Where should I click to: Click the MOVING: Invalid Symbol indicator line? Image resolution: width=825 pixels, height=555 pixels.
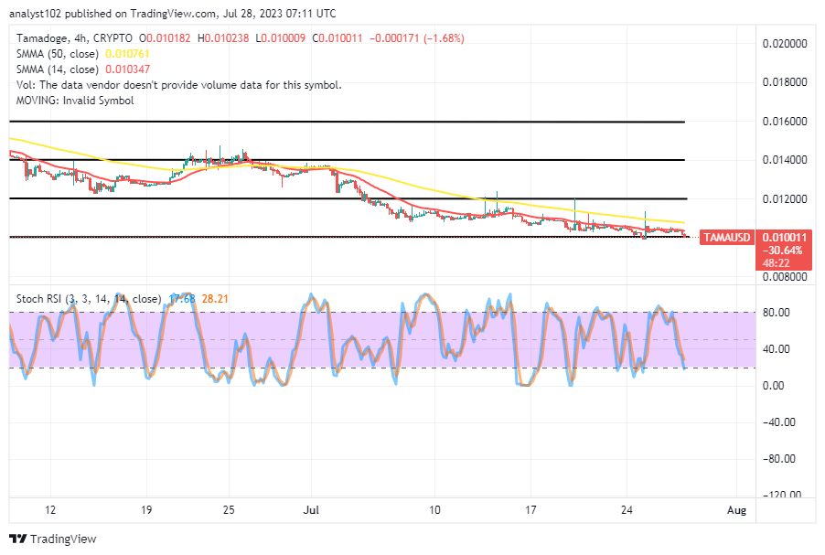pyautogui.click(x=75, y=100)
